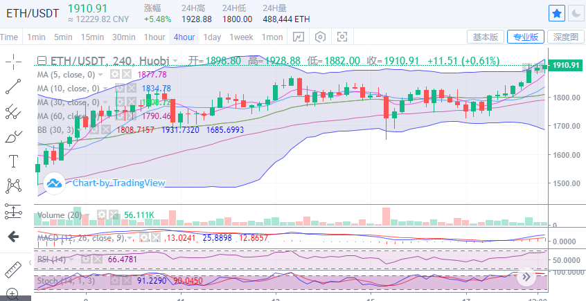The width and height of the screenshot is (586, 301).
Task: Select the brush drawing tool
Action: (13, 137)
